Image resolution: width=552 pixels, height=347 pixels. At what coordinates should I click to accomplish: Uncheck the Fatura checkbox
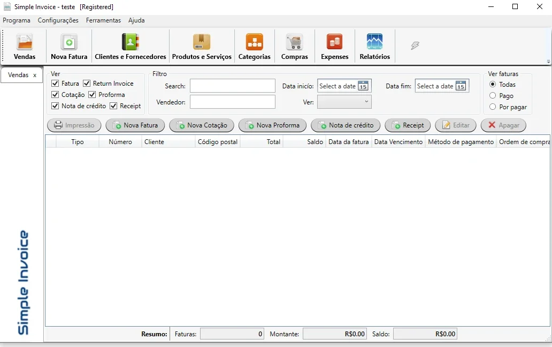pos(55,84)
